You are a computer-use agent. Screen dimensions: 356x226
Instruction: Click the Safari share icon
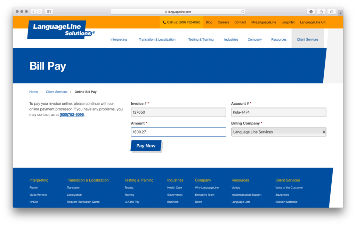point(321,11)
